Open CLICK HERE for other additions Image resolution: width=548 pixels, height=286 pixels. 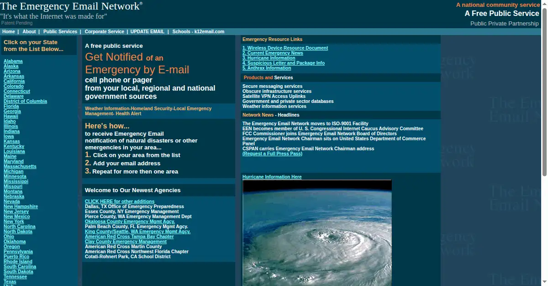pos(120,201)
